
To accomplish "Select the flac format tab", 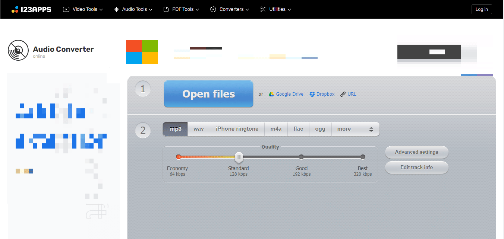I will click(298, 129).
